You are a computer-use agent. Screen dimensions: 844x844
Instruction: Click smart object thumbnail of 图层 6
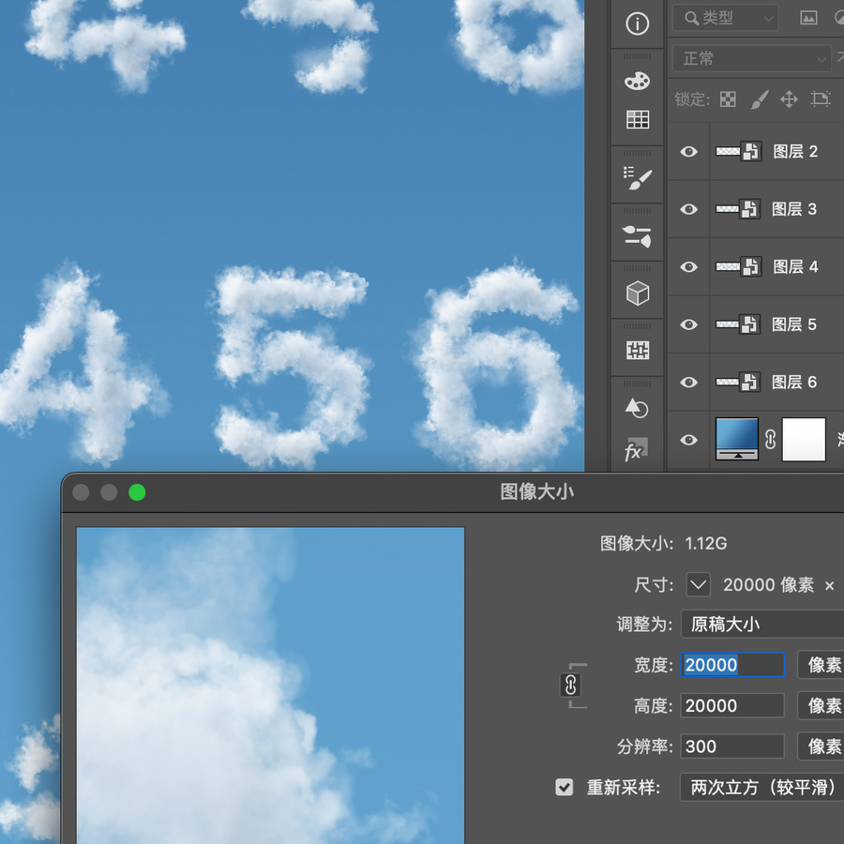(x=738, y=382)
